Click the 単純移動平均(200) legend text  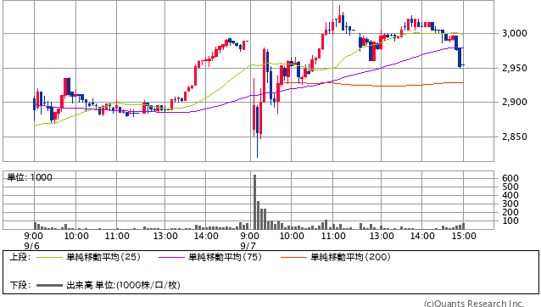coord(350,257)
